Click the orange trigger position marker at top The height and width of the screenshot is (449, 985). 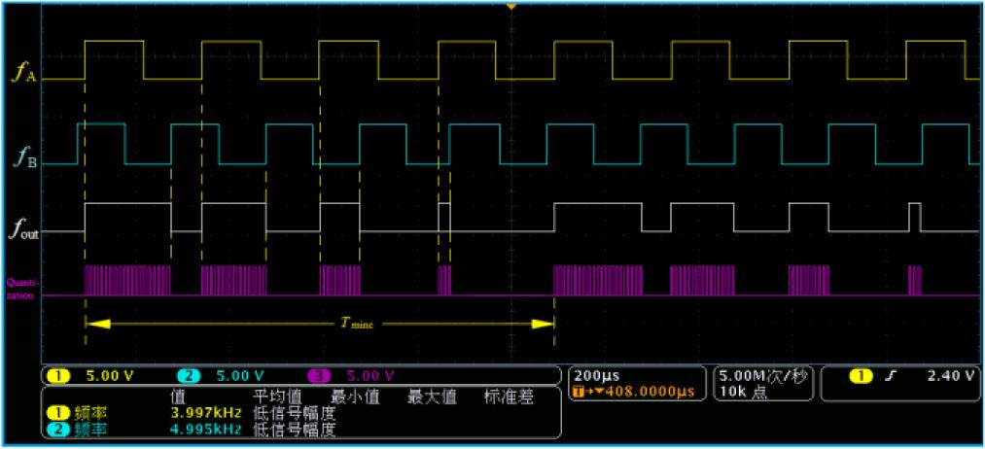511,7
